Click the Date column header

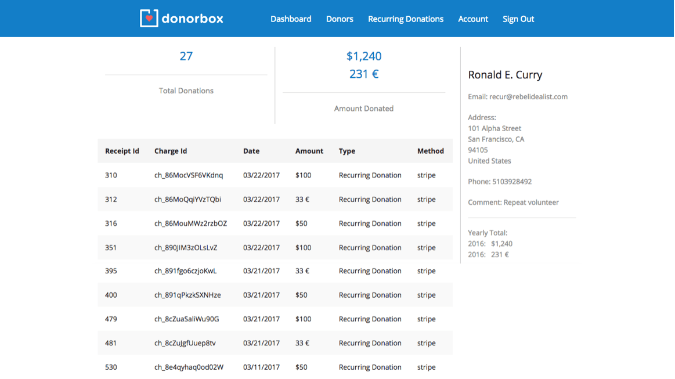click(x=251, y=151)
